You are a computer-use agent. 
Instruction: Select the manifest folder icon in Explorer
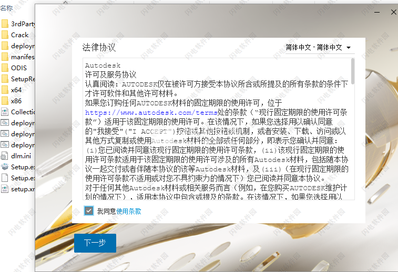tap(5, 57)
